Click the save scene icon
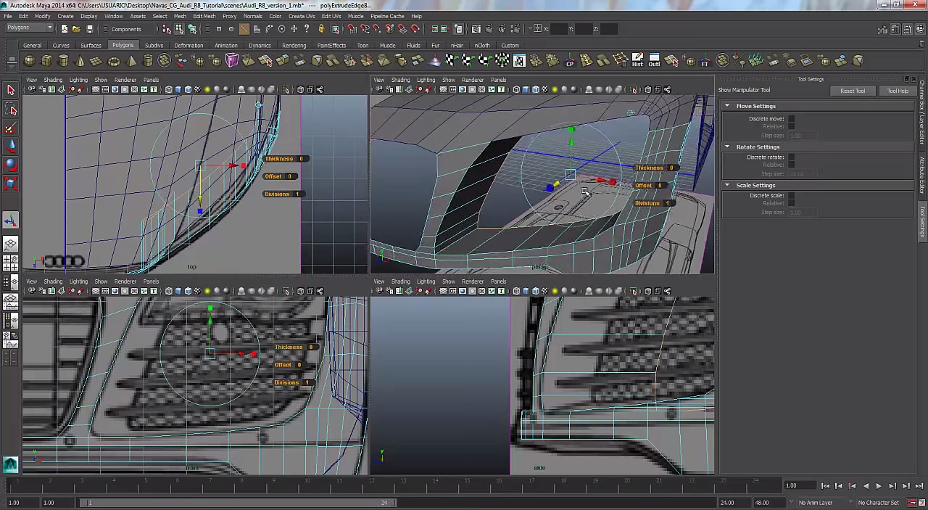Screen dimensions: 928x510 click(x=90, y=29)
